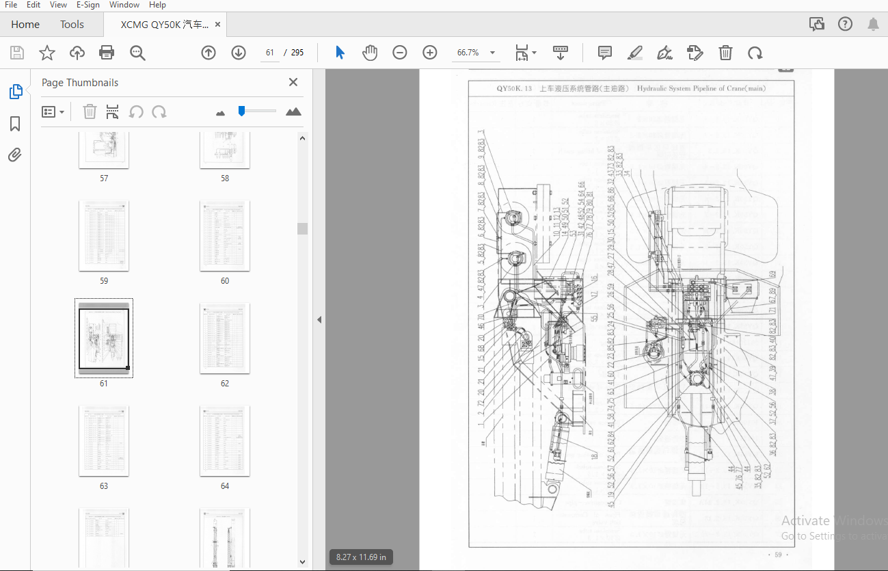Select page 63 thumbnail
The width and height of the screenshot is (888, 571).
pos(104,441)
